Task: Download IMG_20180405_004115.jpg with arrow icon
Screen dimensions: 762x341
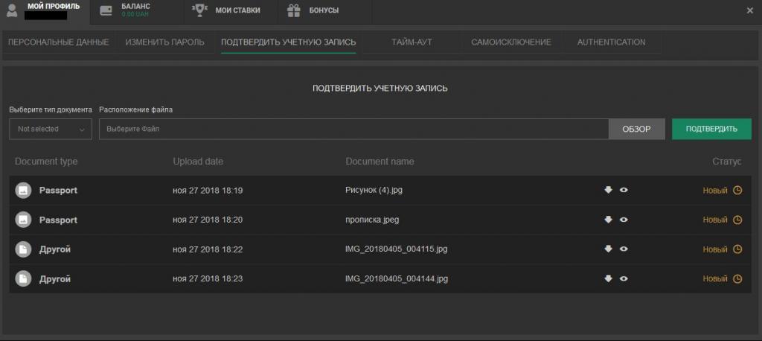Action: (608, 249)
